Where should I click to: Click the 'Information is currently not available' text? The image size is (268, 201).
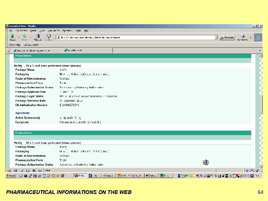80,122
